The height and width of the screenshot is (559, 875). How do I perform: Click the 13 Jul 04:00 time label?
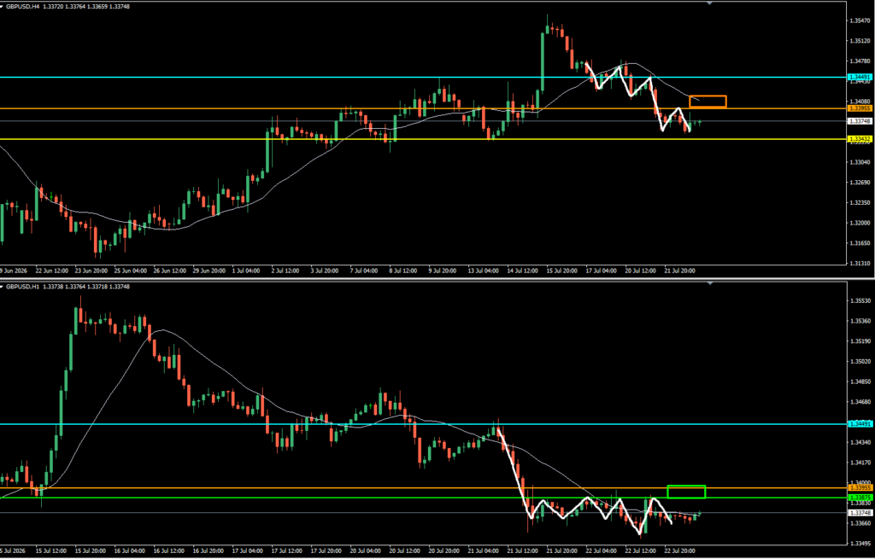click(484, 271)
